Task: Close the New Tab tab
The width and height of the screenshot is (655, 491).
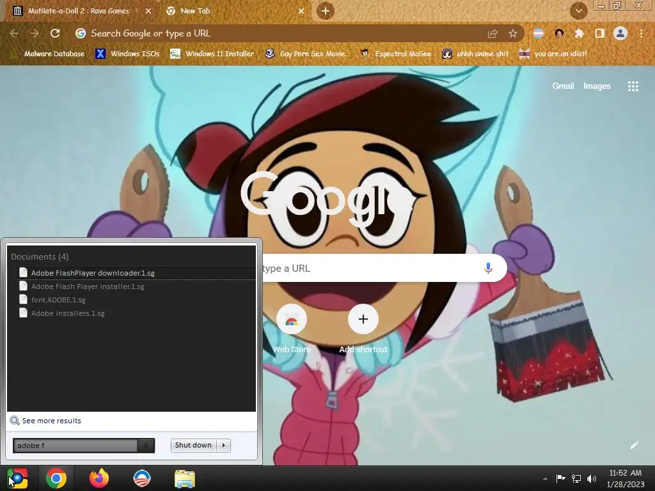Action: click(x=301, y=11)
